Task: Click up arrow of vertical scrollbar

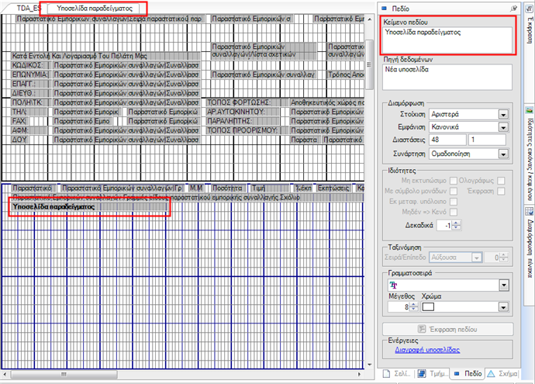Action: (370, 19)
